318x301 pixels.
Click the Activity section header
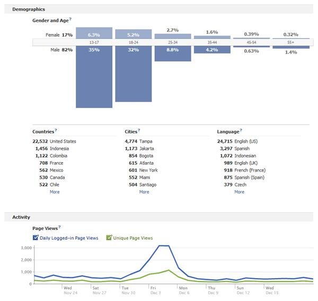click(21, 217)
